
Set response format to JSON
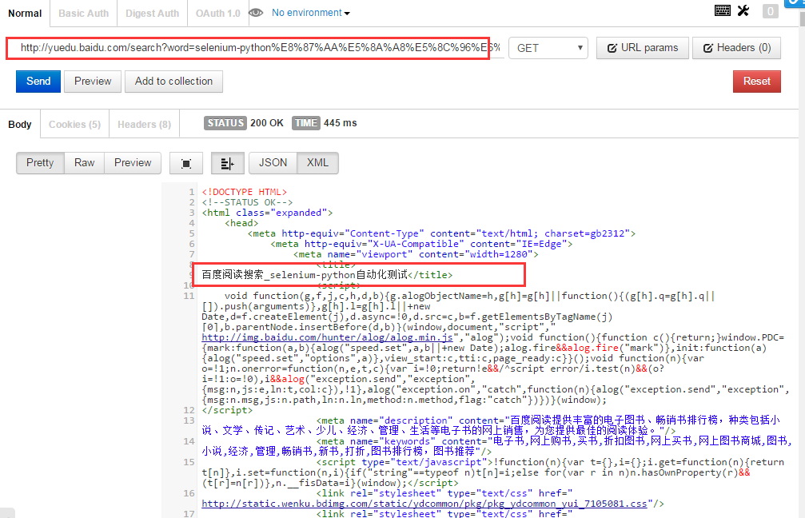pos(273,163)
